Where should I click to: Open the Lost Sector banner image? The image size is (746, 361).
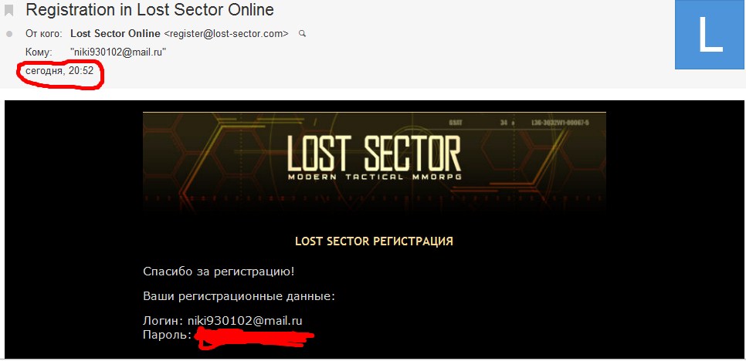pyautogui.click(x=375, y=161)
